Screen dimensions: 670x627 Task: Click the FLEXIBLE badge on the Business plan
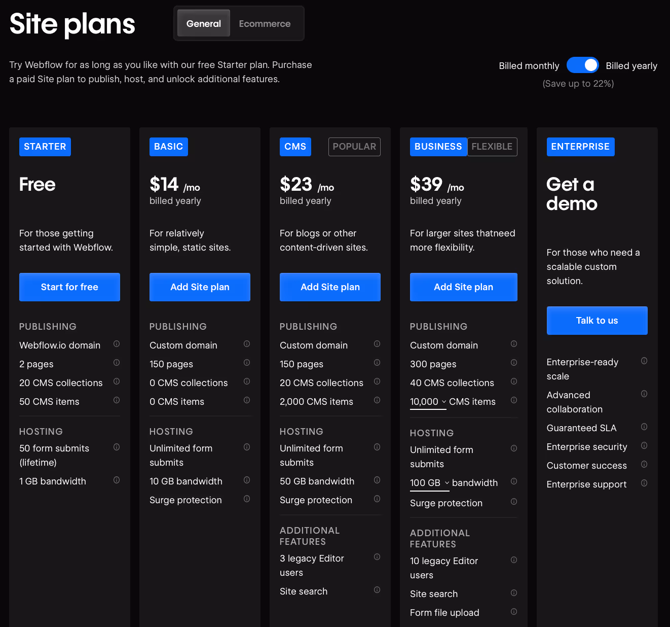(492, 147)
